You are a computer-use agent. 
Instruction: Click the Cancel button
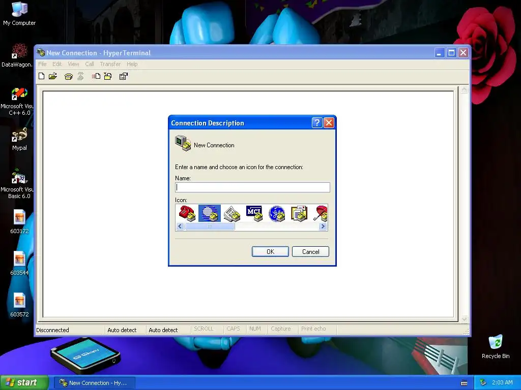tap(311, 252)
